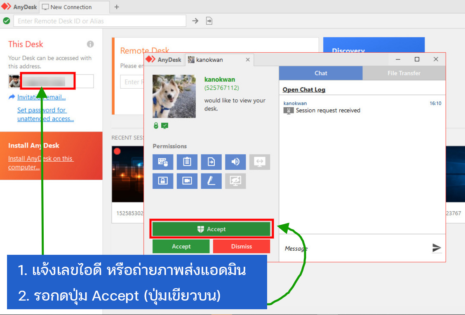
Task: Click the user avatar beside desk address
Action: click(14, 81)
